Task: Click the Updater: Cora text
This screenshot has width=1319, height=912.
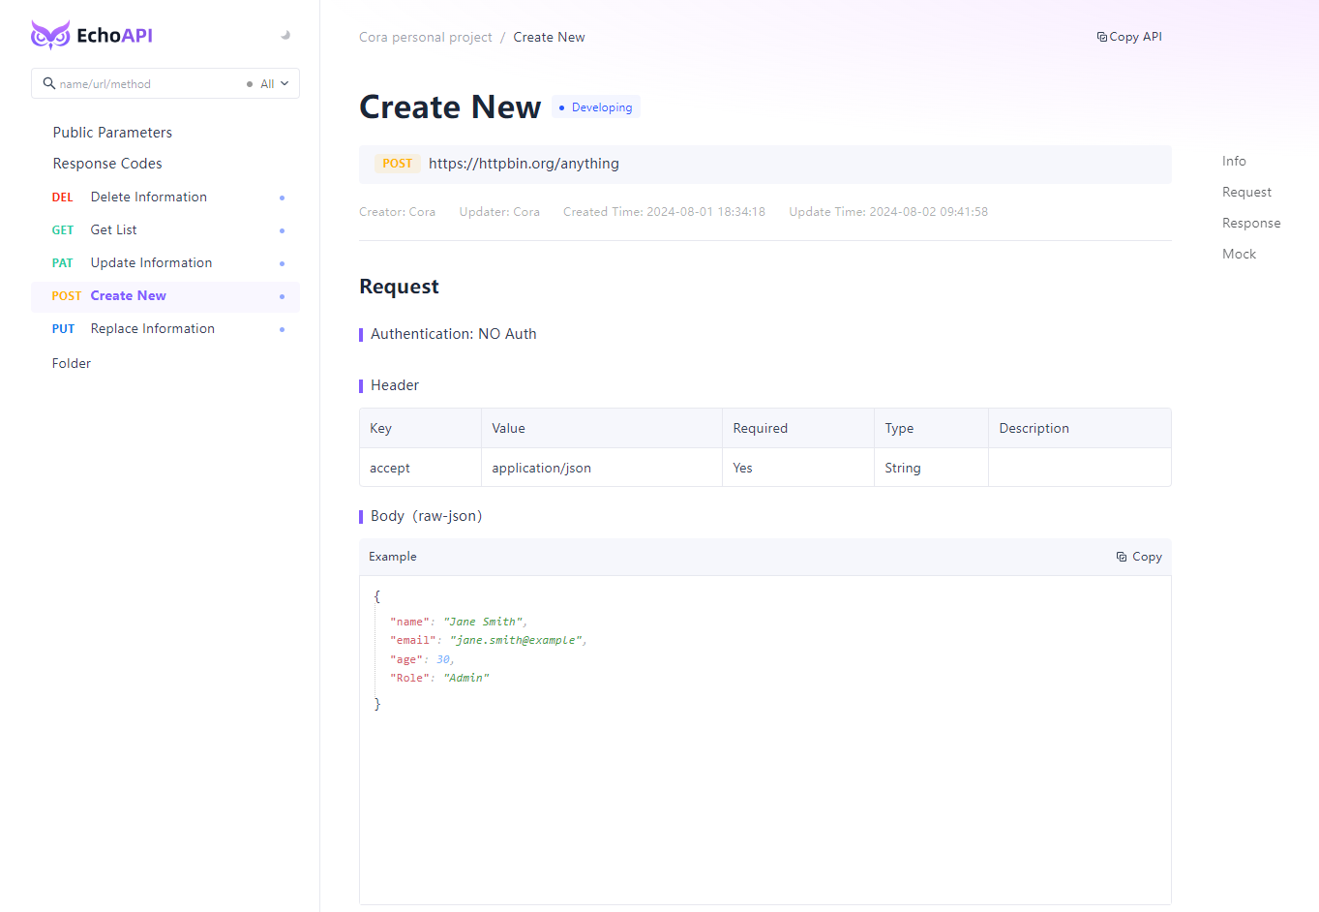Action: (499, 212)
